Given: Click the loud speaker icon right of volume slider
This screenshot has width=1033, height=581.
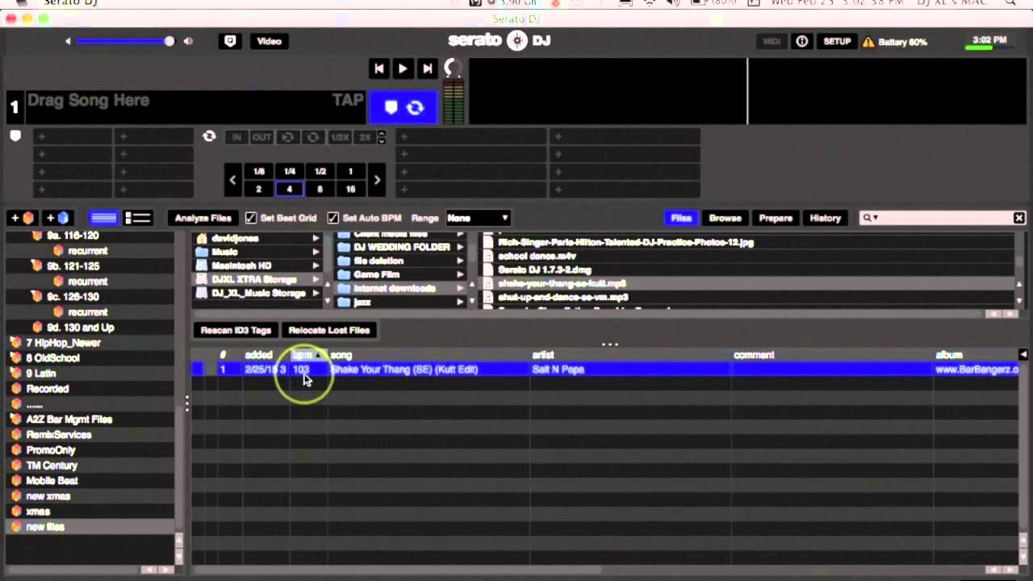Looking at the screenshot, I should (x=188, y=41).
